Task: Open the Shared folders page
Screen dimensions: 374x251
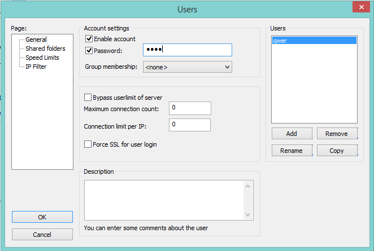Action: pos(45,49)
